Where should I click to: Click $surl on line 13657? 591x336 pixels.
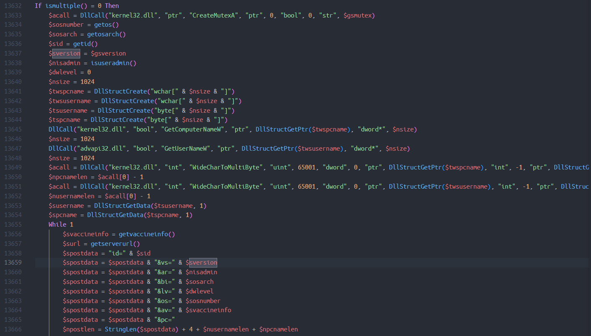pos(71,244)
